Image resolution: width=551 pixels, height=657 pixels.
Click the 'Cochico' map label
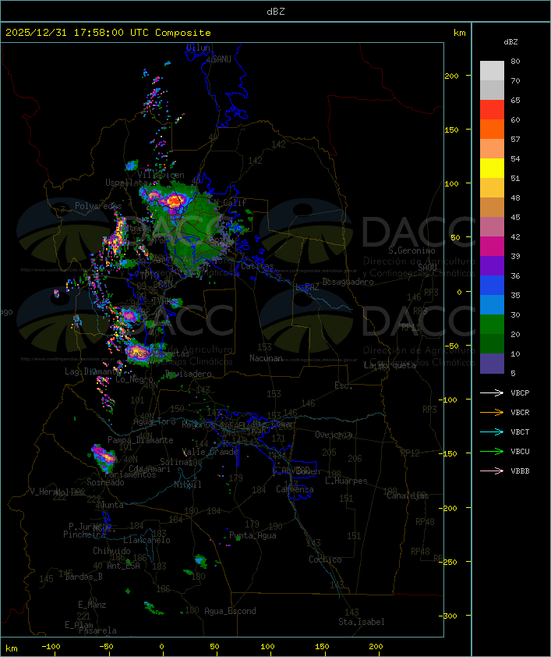point(325,559)
